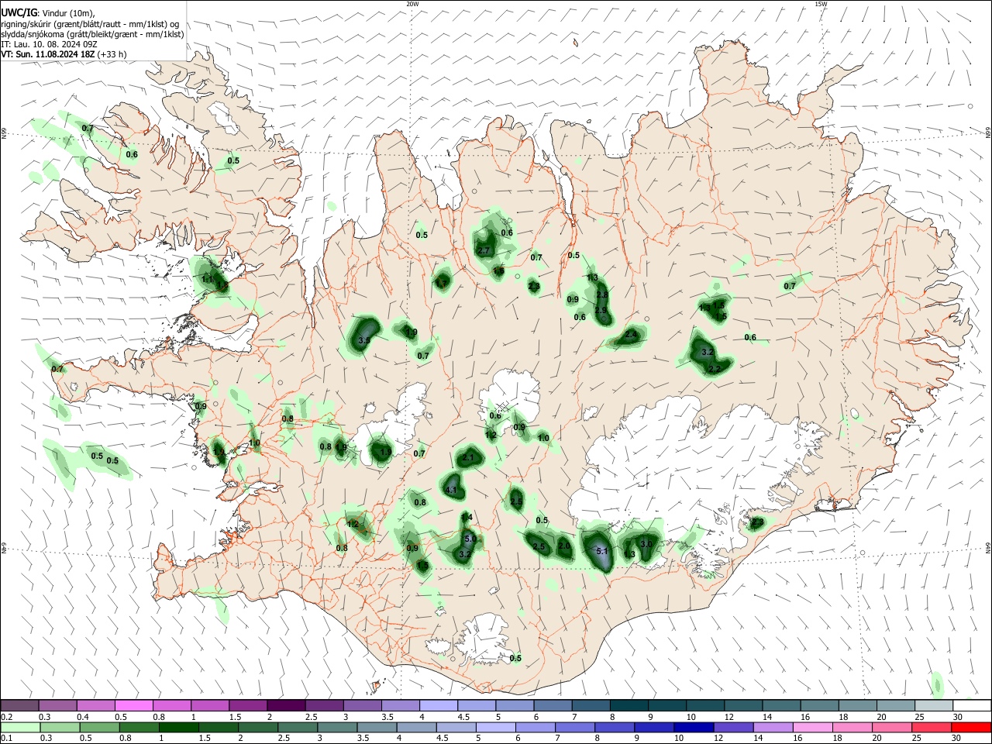Viewport: 992px width, 744px height.
Task: Click the light lavender swatch labeled 4 in upper row
Action: [437, 705]
